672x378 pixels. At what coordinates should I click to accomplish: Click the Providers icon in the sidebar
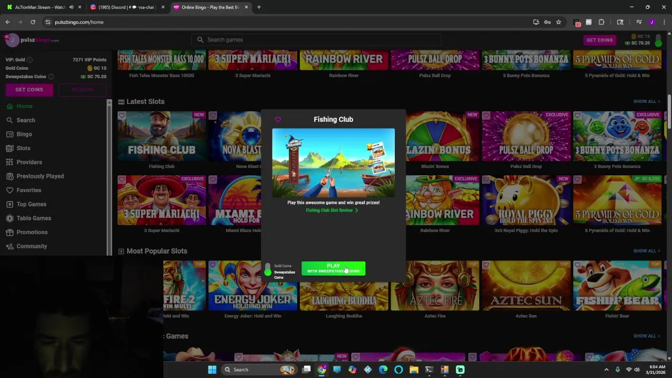[x=9, y=162]
